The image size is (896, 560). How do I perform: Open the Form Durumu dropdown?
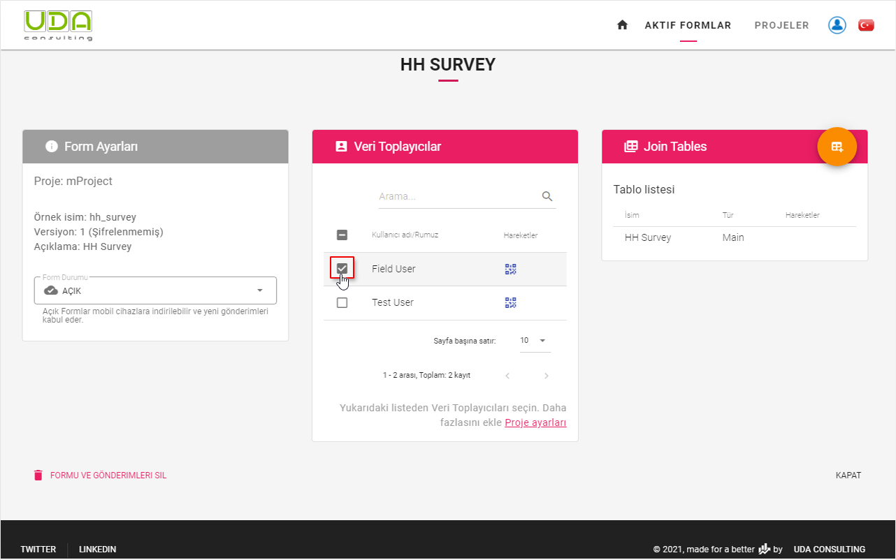point(155,290)
